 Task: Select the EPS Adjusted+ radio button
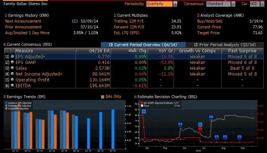click(x=12, y=56)
